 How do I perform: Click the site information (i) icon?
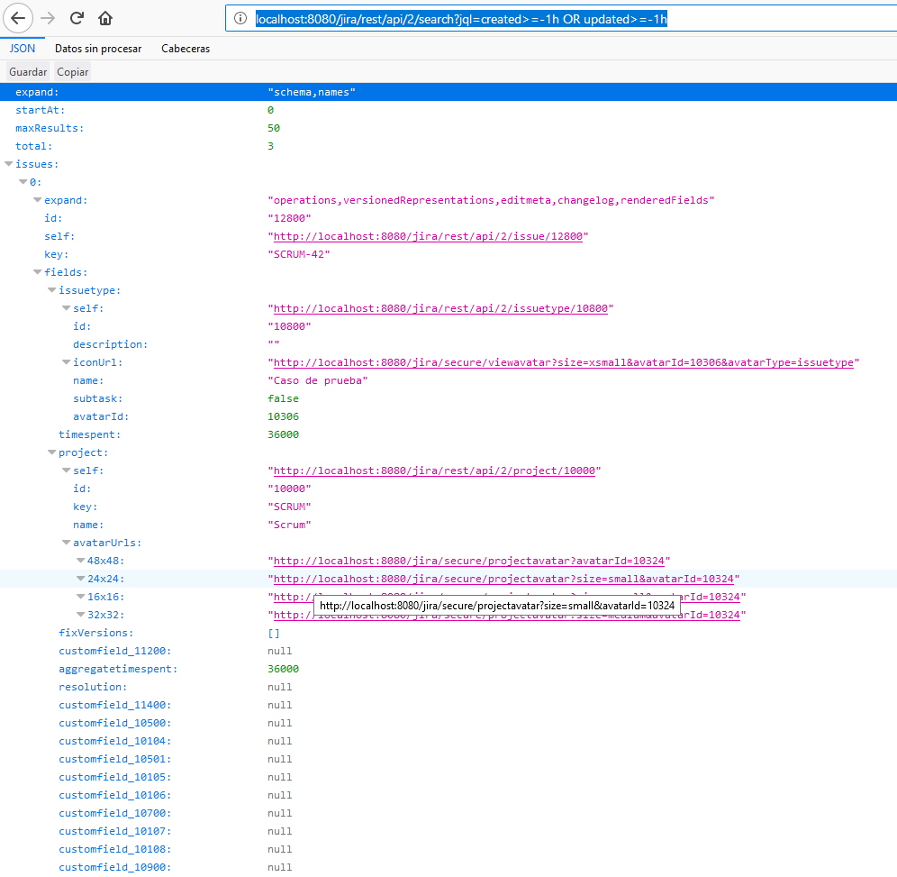pos(239,18)
